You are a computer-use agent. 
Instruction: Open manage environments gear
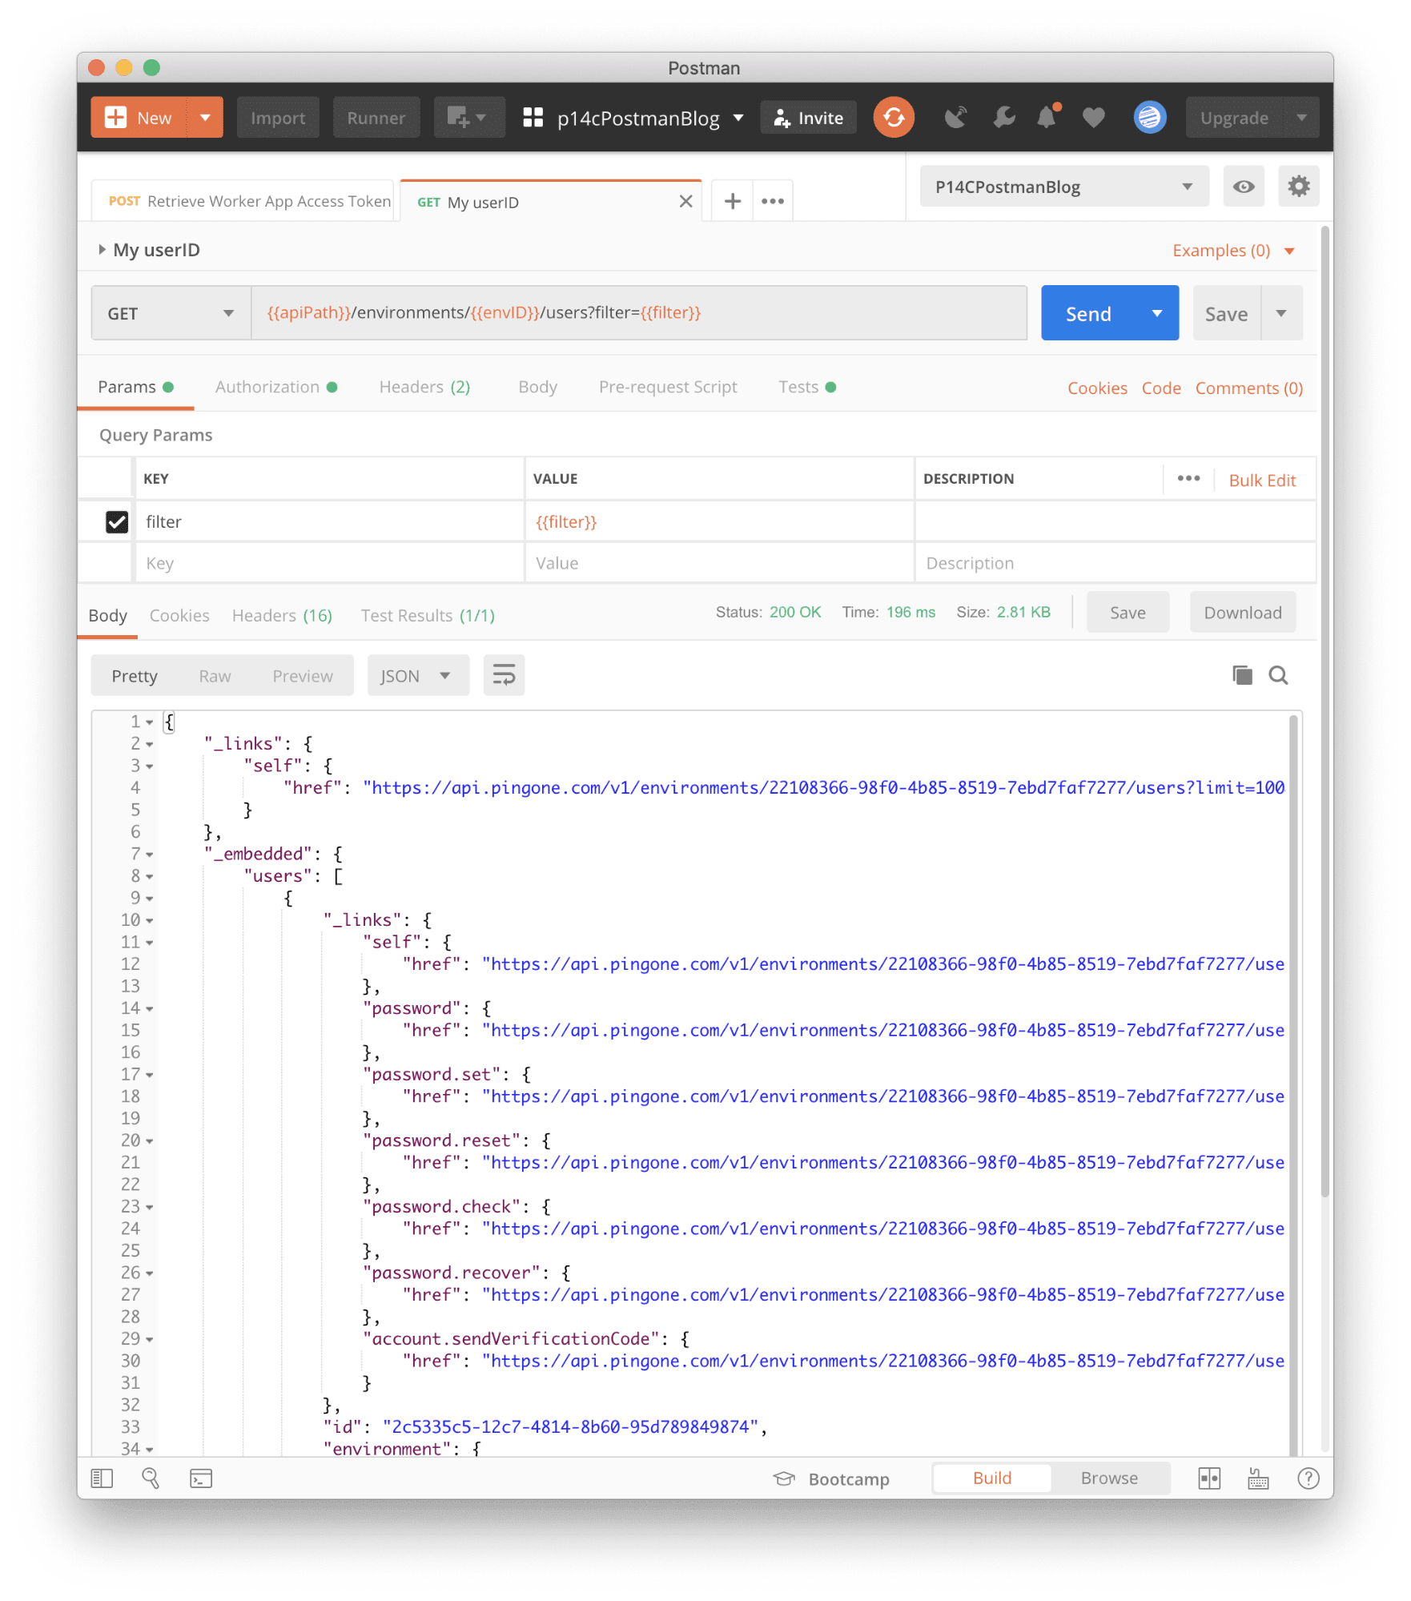coord(1297,187)
